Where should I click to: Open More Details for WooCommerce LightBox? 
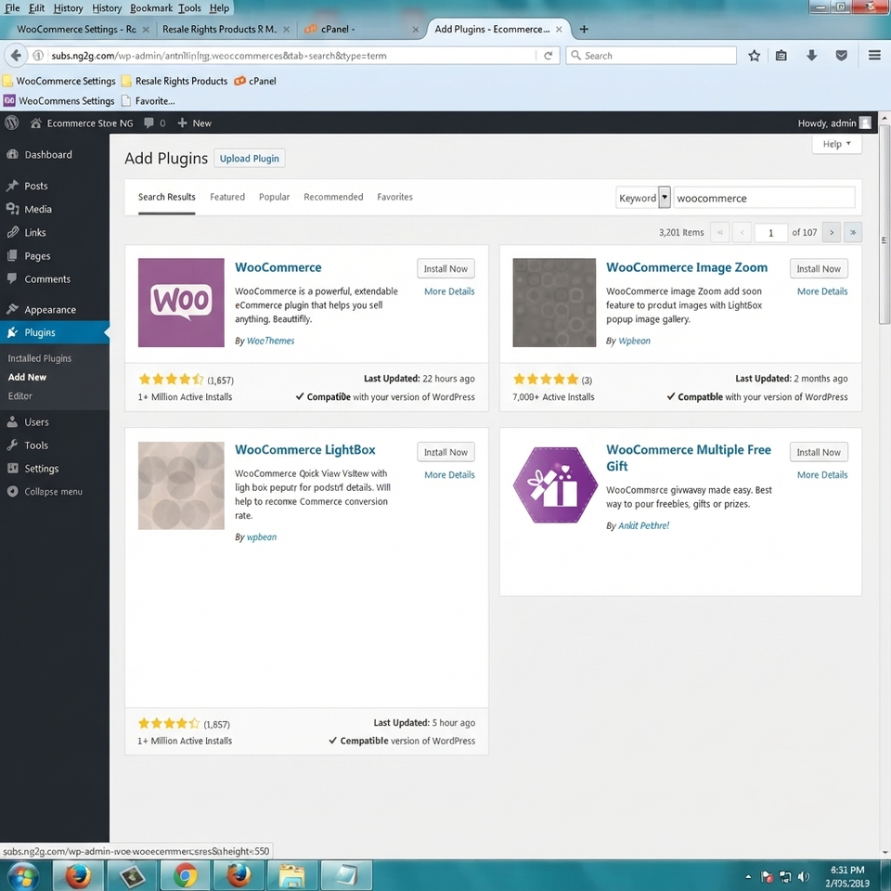(449, 475)
